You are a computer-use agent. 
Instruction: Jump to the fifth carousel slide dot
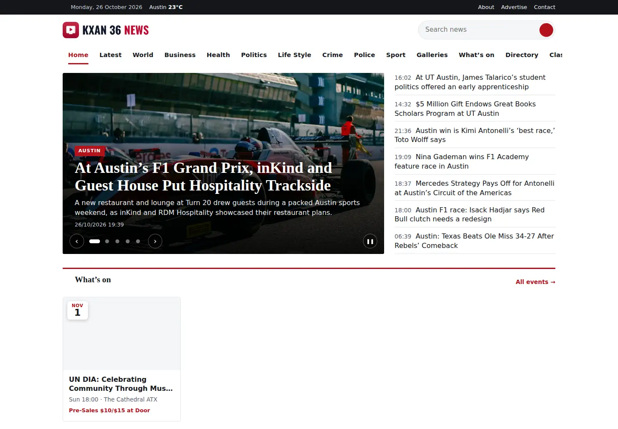138,241
